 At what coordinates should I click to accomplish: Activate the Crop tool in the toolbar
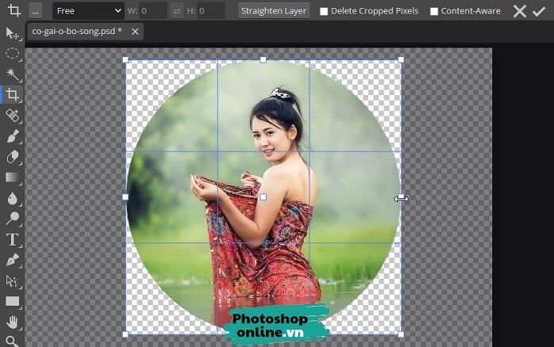pos(13,95)
